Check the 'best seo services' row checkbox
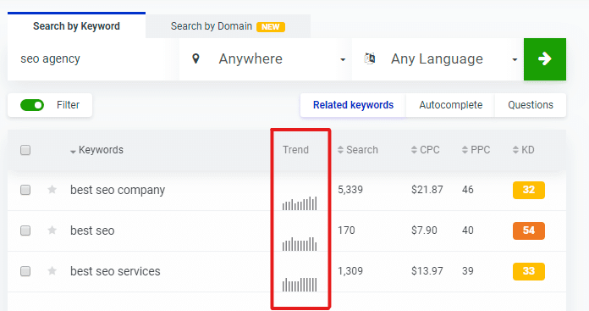This screenshot has height=311, width=589. [x=25, y=271]
